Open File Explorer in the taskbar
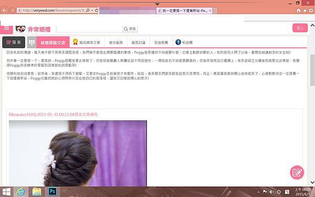The width and height of the screenshot is (315, 197). pyautogui.click(x=37, y=192)
